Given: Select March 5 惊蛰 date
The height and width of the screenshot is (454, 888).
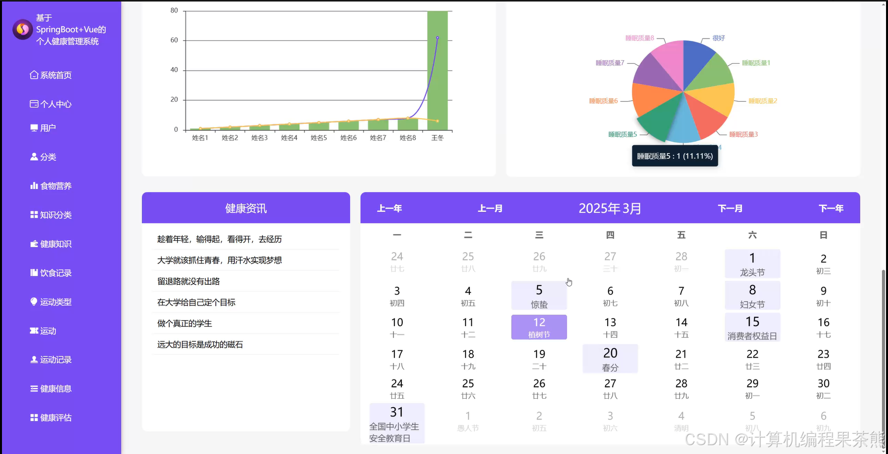Looking at the screenshot, I should [539, 296].
